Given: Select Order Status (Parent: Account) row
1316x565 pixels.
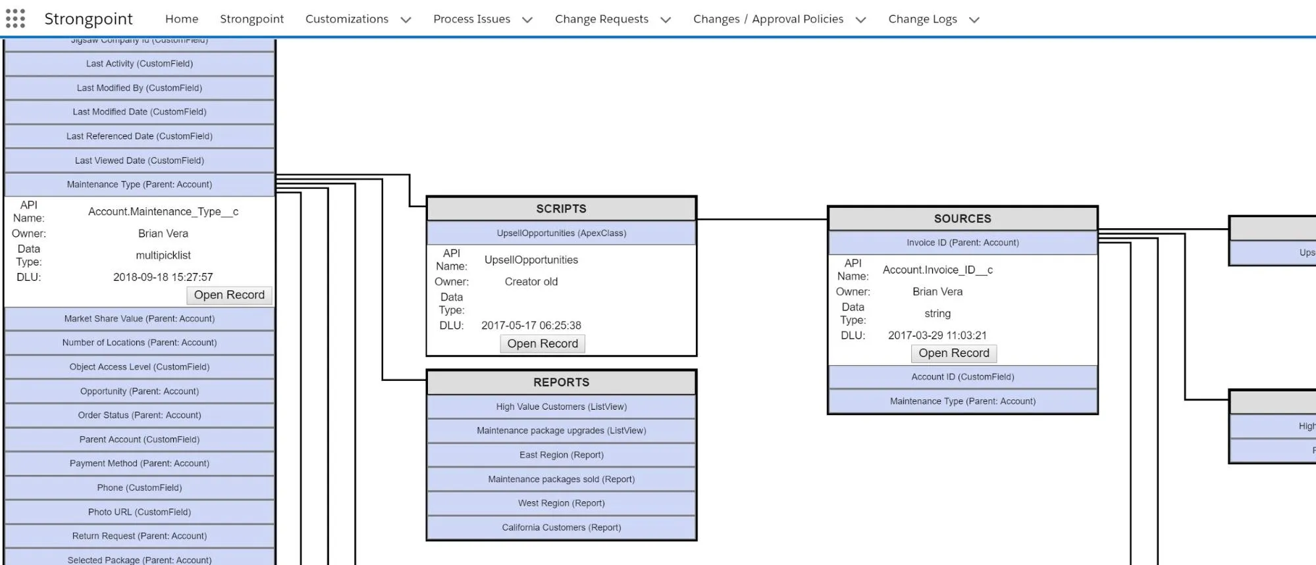Looking at the screenshot, I should (140, 415).
